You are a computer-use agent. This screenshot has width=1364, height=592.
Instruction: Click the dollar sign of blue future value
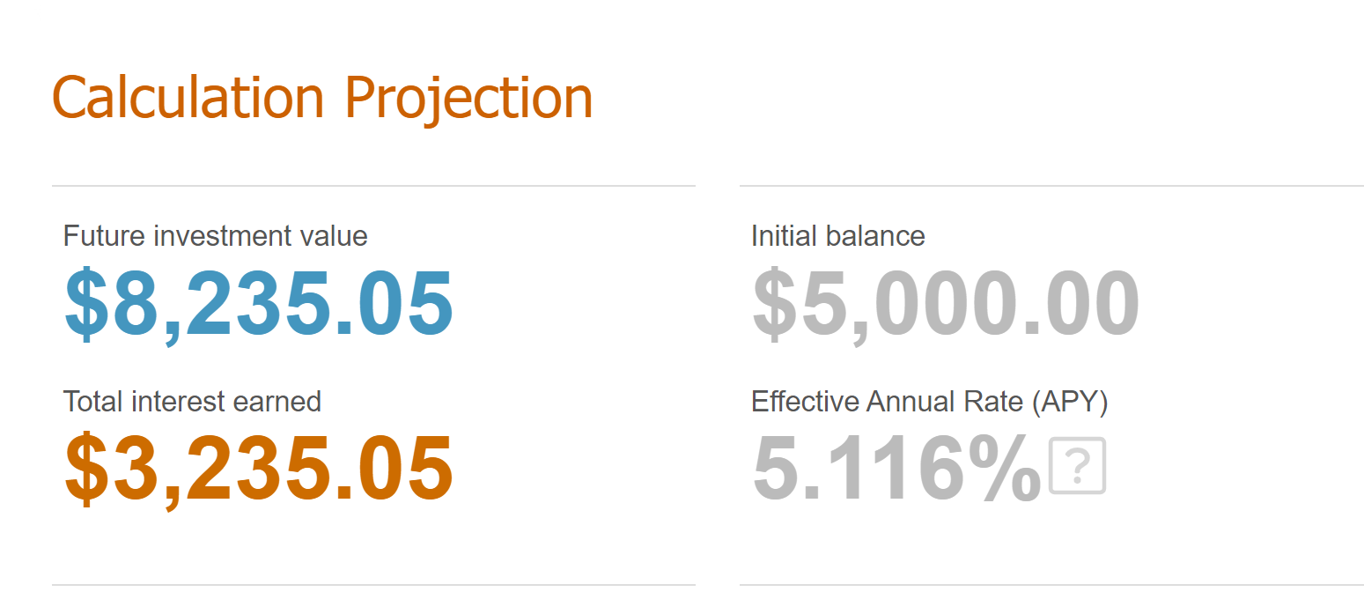tap(87, 303)
